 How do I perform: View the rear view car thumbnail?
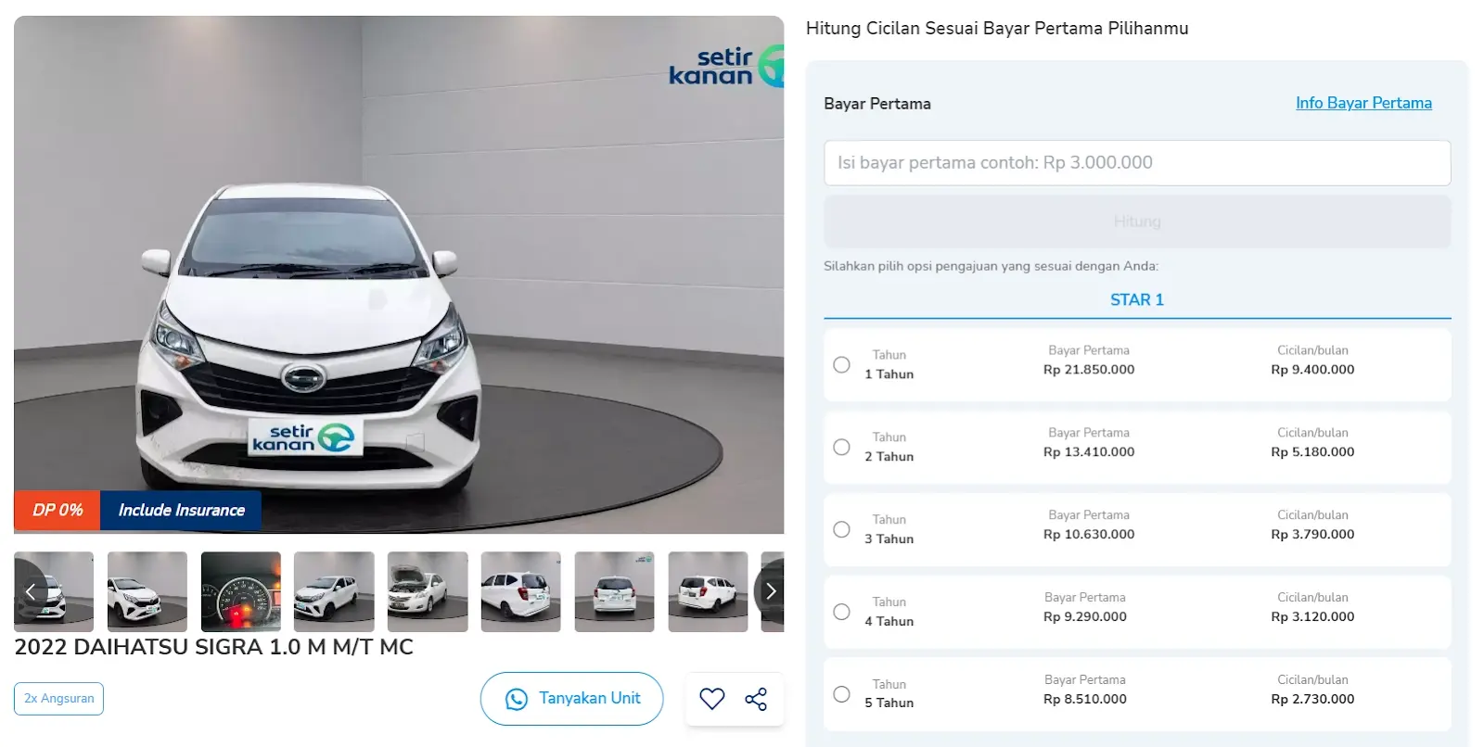point(614,591)
